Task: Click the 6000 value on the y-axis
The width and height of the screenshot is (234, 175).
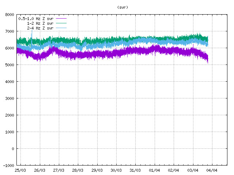Action: tap(10, 48)
